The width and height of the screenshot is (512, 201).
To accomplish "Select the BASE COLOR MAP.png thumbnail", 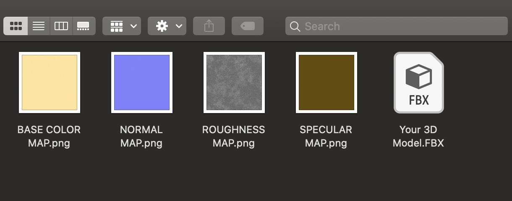I will pyautogui.click(x=50, y=82).
